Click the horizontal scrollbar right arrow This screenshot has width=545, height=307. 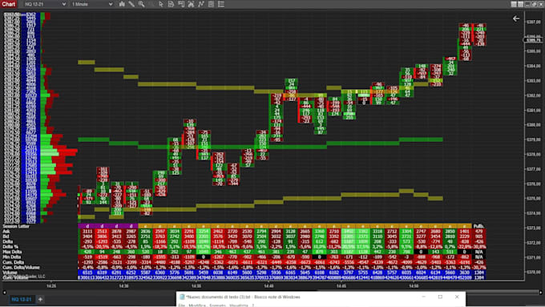coord(541,293)
